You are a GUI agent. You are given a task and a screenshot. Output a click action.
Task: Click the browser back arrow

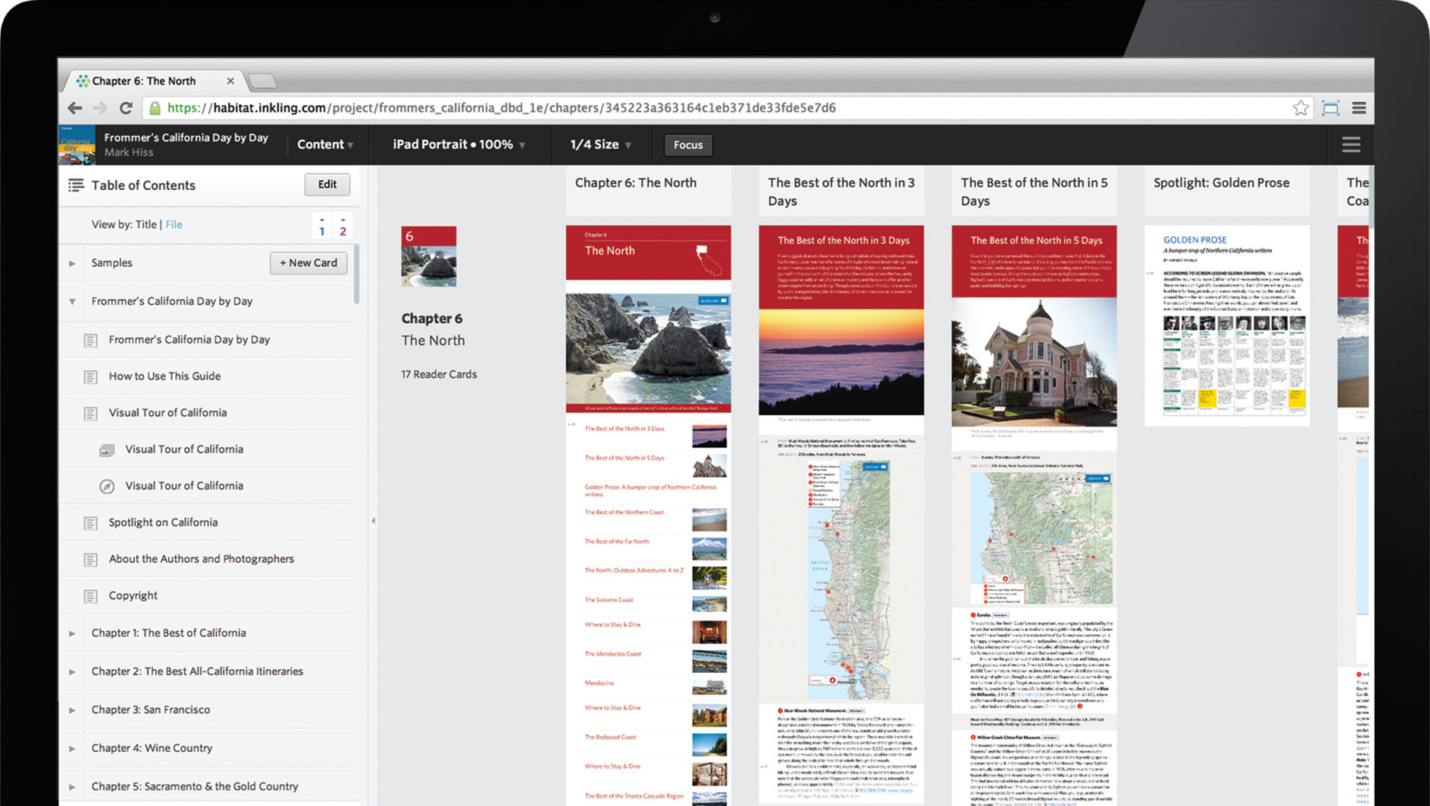click(75, 108)
